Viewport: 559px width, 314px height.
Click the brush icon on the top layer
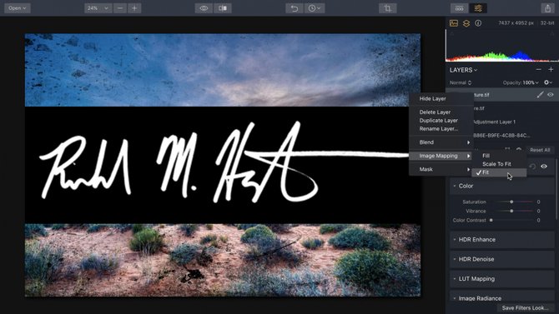pos(540,95)
